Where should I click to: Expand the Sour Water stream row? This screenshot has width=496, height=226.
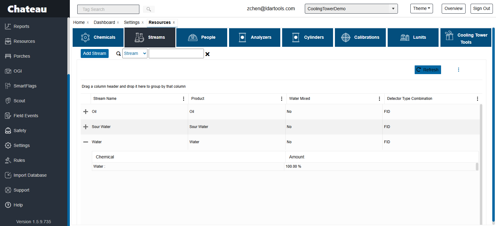86,127
